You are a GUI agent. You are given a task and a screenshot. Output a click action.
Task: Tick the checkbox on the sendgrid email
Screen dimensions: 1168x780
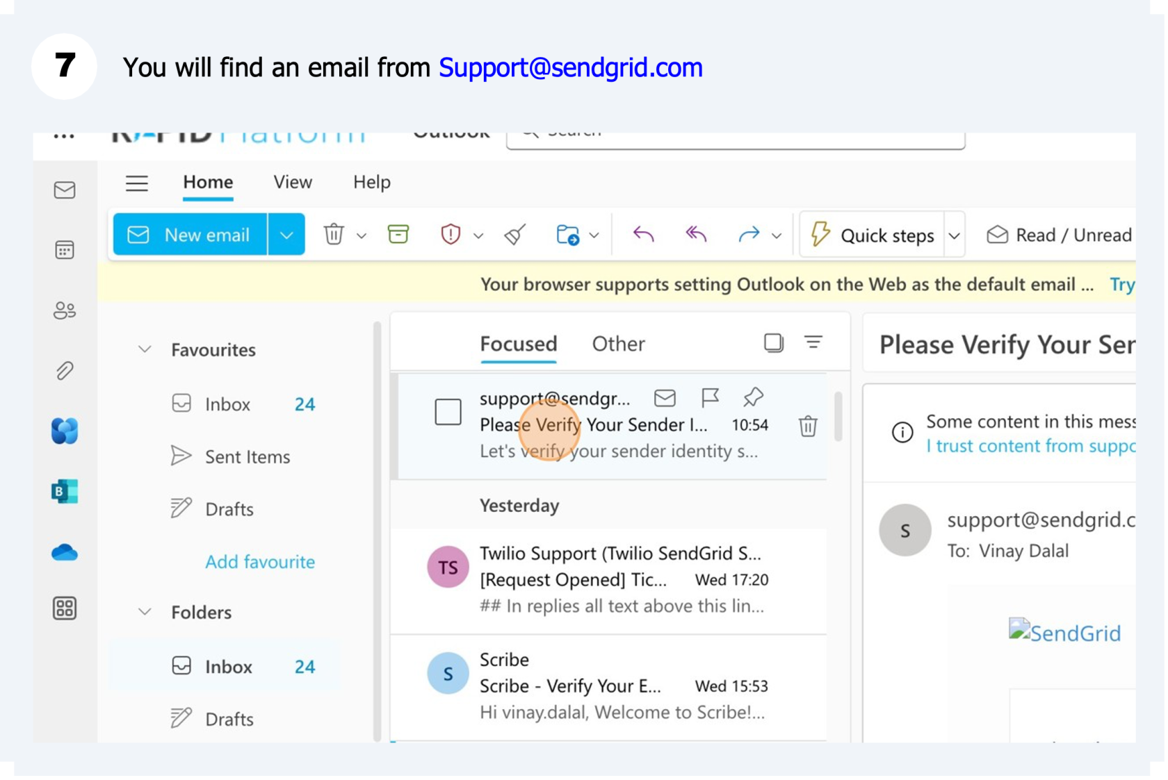coord(448,412)
